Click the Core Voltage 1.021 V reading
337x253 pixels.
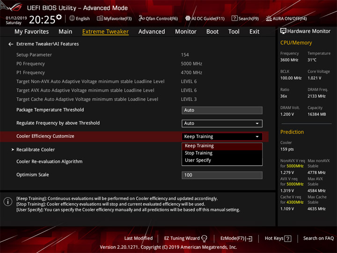pyautogui.click(x=315, y=78)
